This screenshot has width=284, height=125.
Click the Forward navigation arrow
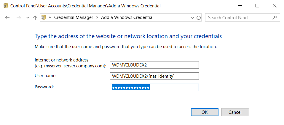pyautogui.click(x=18, y=18)
